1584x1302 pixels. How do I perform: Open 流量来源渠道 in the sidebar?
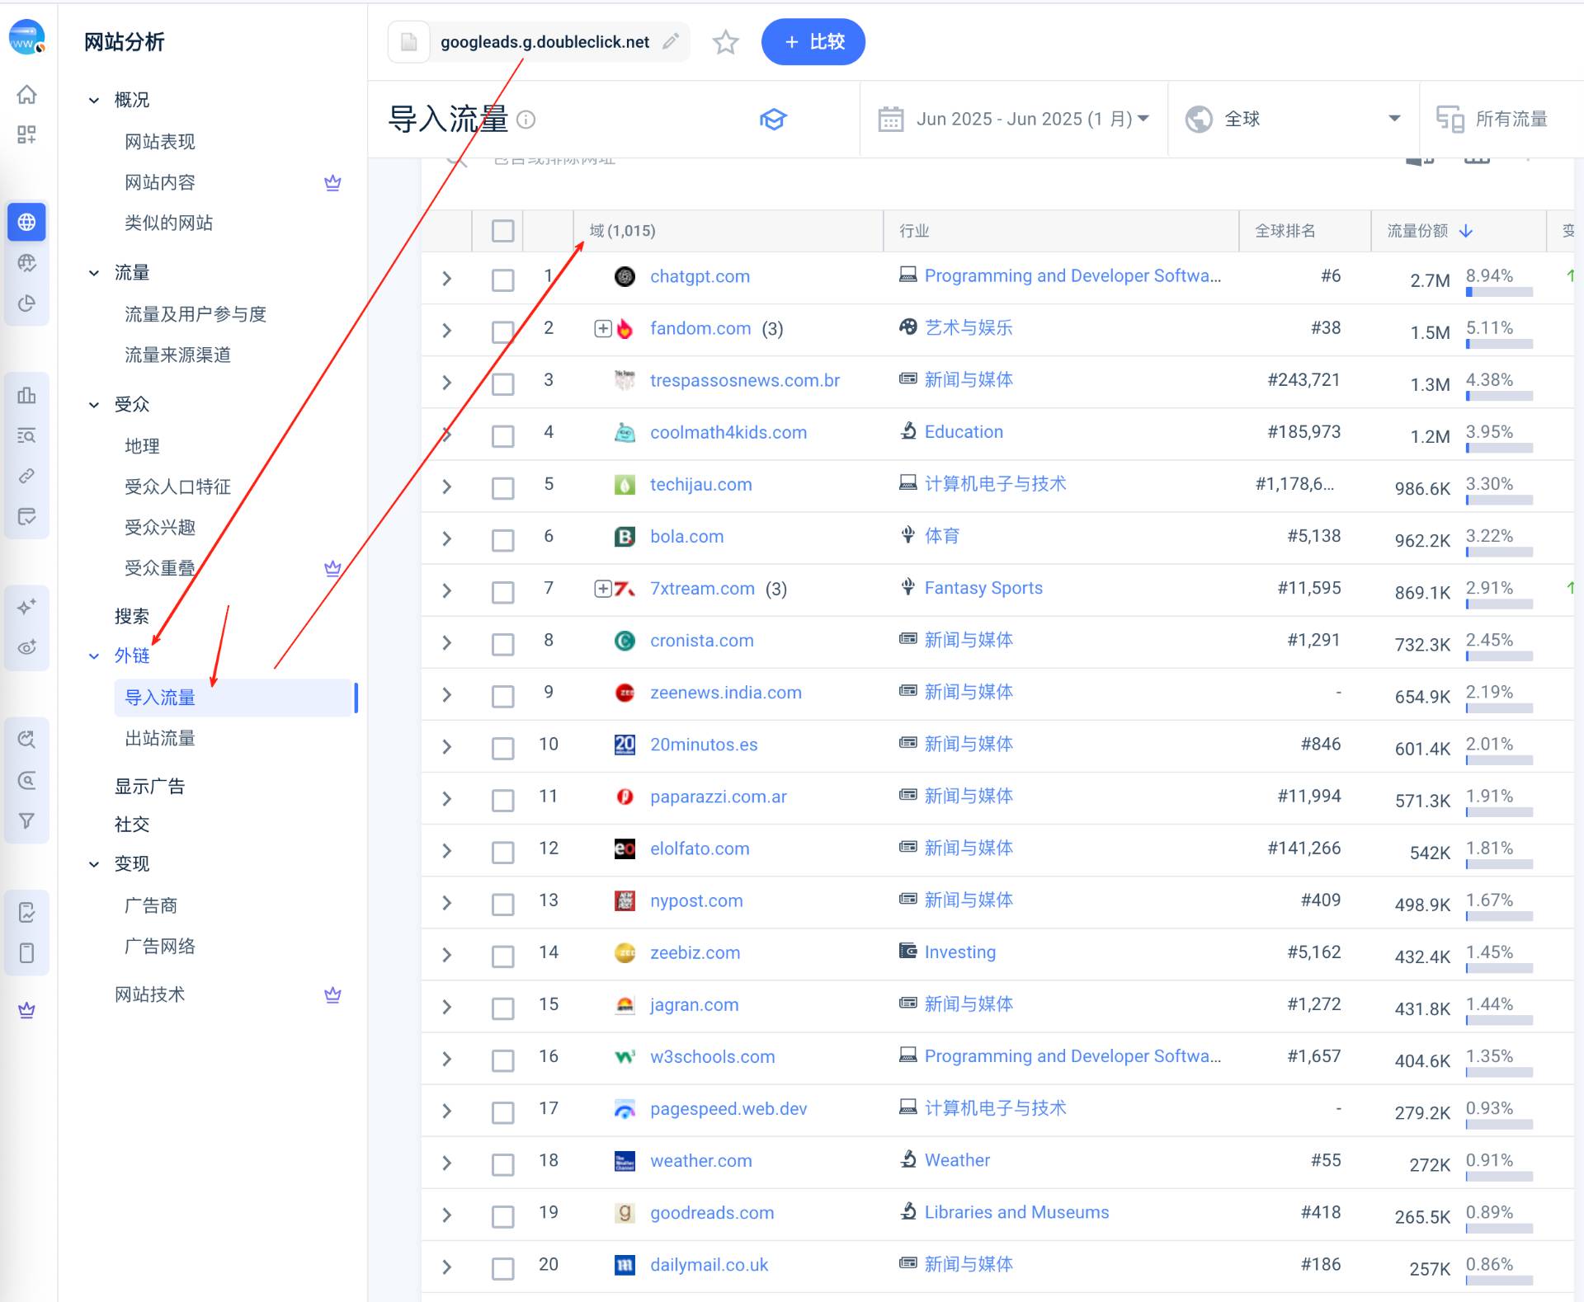pos(177,355)
